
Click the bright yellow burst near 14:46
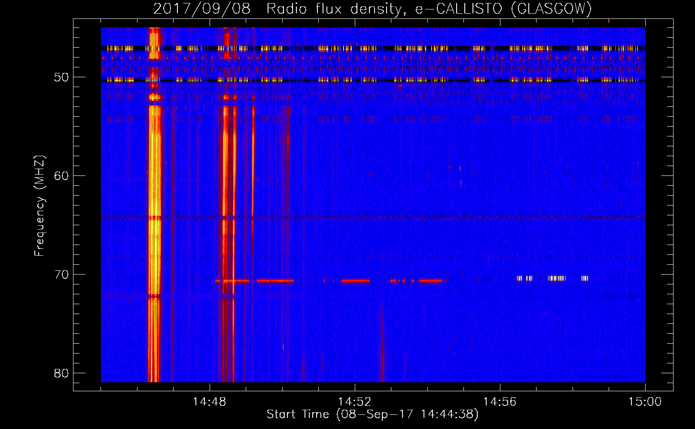pyautogui.click(x=155, y=205)
